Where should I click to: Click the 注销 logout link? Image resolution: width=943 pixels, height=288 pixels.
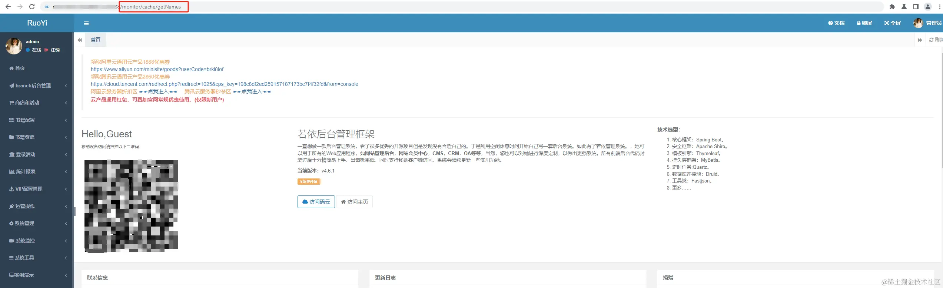(x=52, y=50)
